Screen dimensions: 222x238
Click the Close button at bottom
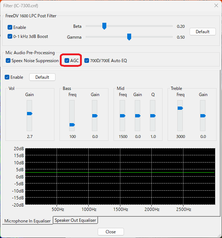[111, 232]
